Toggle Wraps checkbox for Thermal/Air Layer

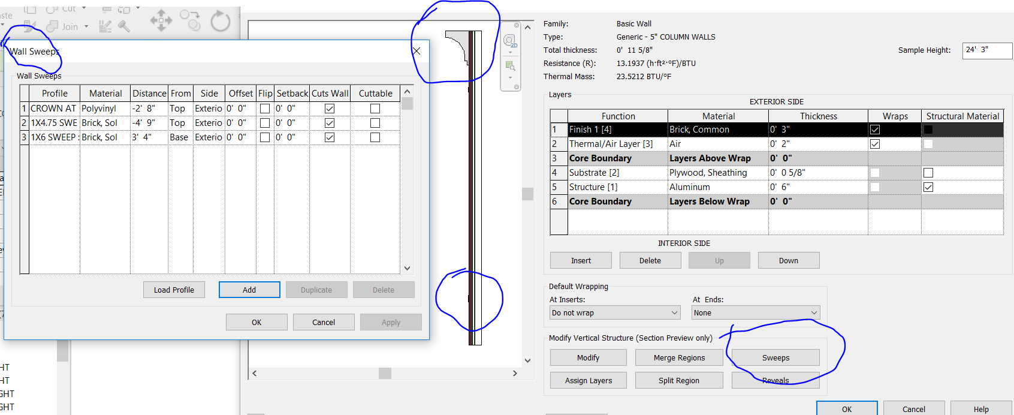pyautogui.click(x=875, y=144)
